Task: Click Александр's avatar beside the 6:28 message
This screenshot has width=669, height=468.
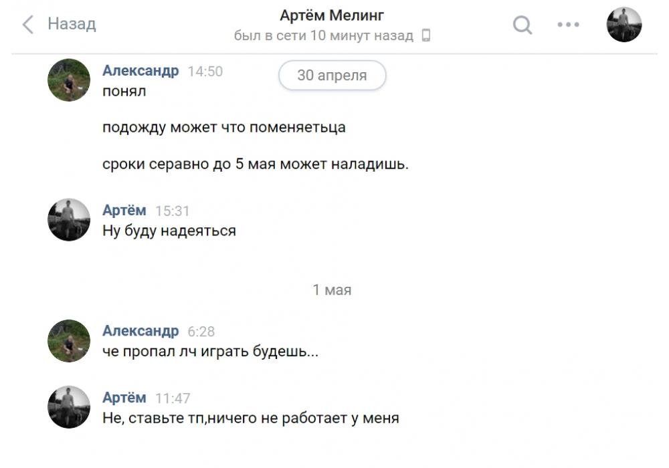Action: [69, 340]
